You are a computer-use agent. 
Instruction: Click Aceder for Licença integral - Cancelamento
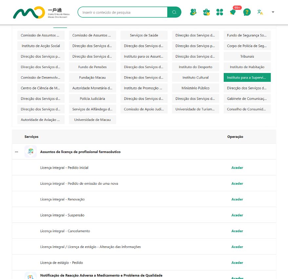click(x=237, y=231)
